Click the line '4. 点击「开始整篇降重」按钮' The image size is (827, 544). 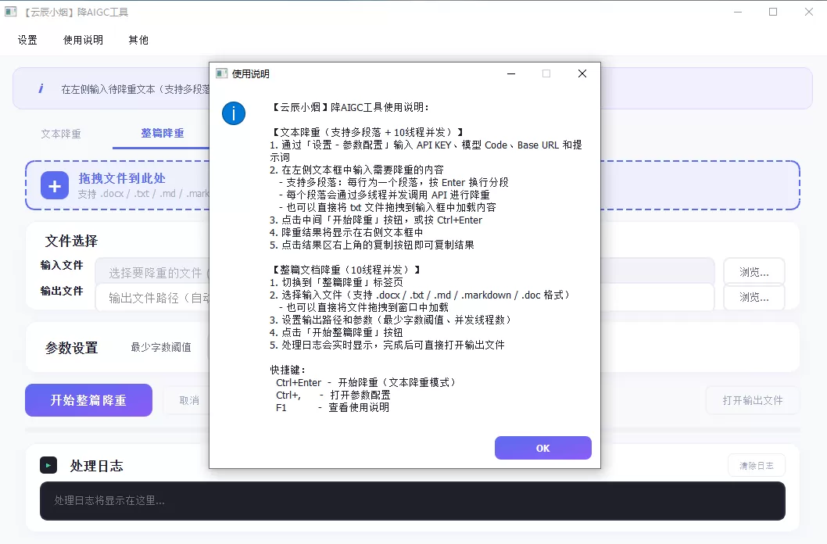[336, 333]
